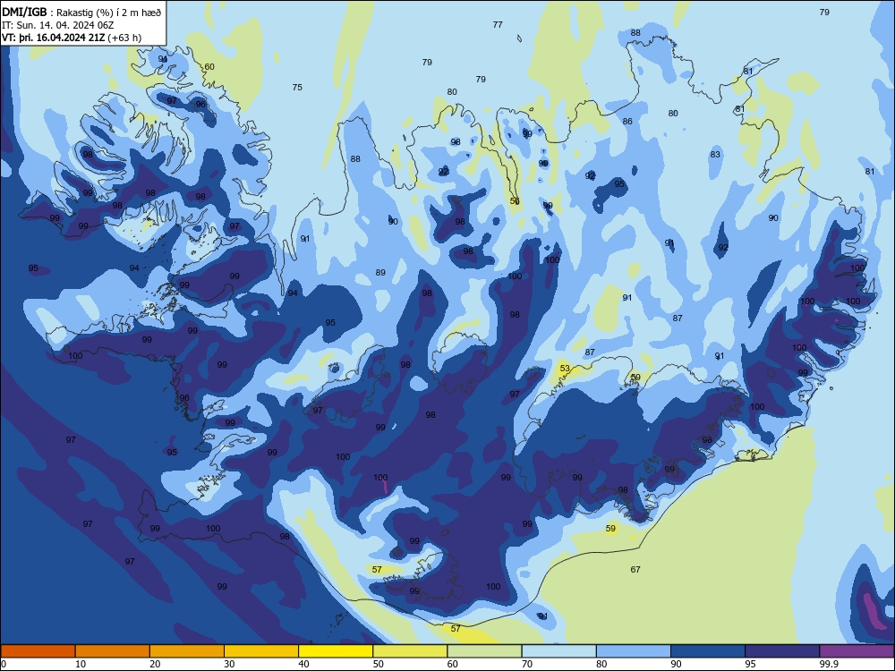This screenshot has width=895, height=671.
Task: Pick the 20–30 light orange legend band
Action: [187, 651]
